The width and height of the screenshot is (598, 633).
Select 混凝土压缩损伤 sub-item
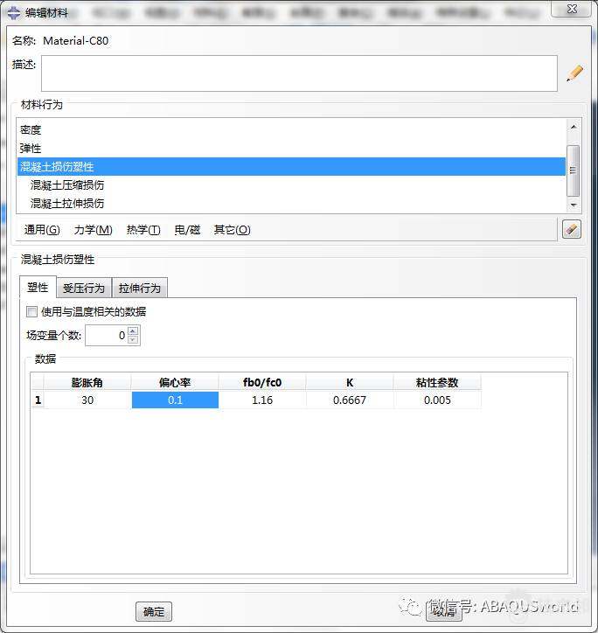[291, 184]
